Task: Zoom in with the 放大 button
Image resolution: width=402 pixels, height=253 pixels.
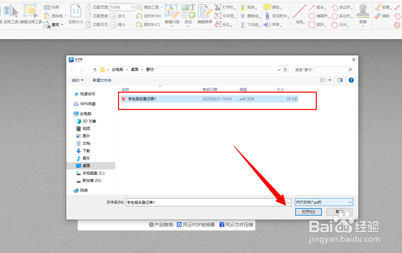Action: point(118,16)
